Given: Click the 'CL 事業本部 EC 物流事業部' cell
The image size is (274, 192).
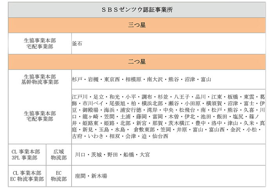Looking at the screenshot, I should 27,176.
